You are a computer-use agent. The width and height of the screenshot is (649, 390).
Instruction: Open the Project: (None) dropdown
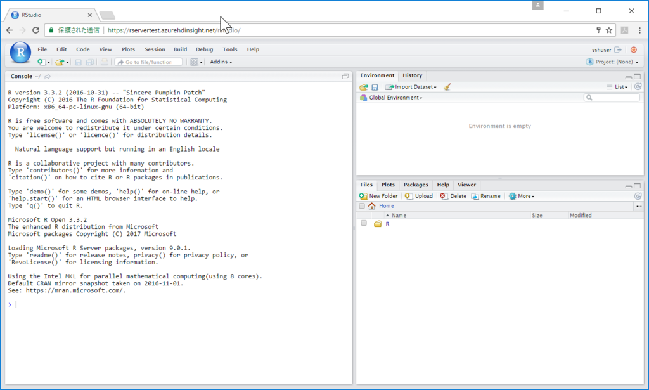613,62
